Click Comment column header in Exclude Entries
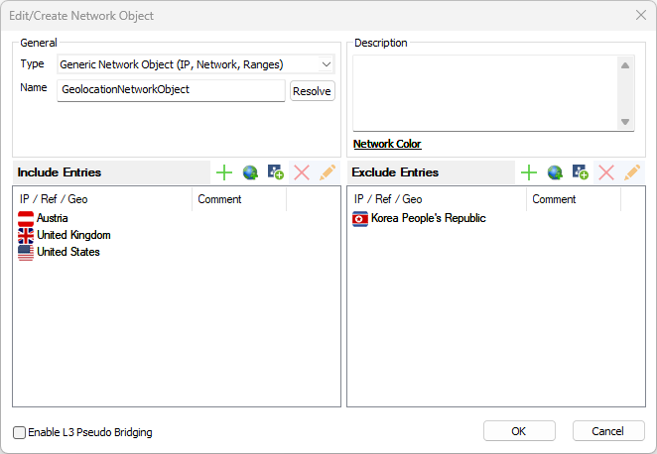657x454 pixels. point(574,199)
